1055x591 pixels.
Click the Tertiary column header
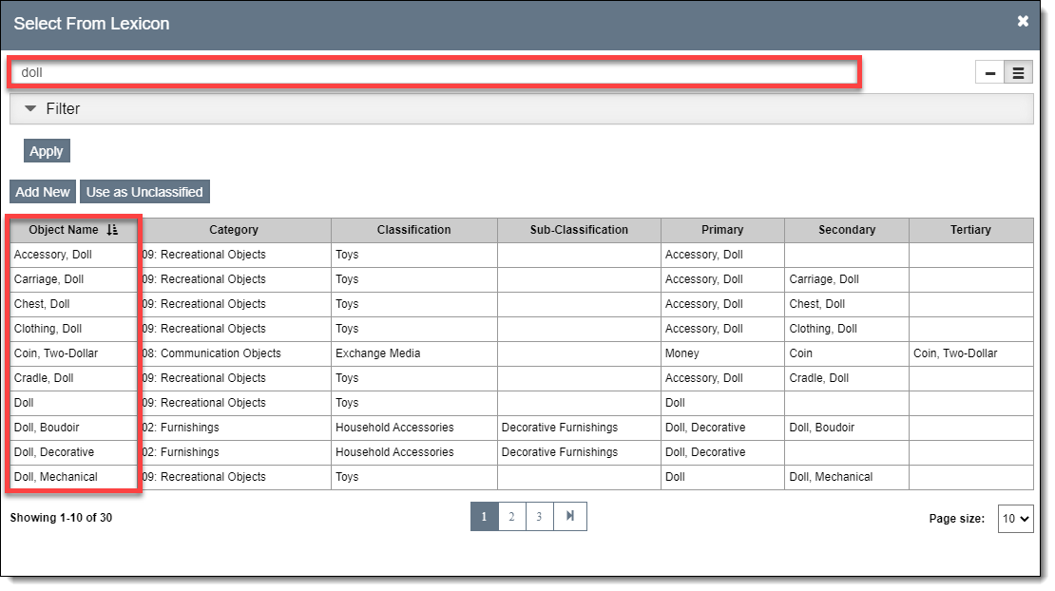tap(970, 230)
